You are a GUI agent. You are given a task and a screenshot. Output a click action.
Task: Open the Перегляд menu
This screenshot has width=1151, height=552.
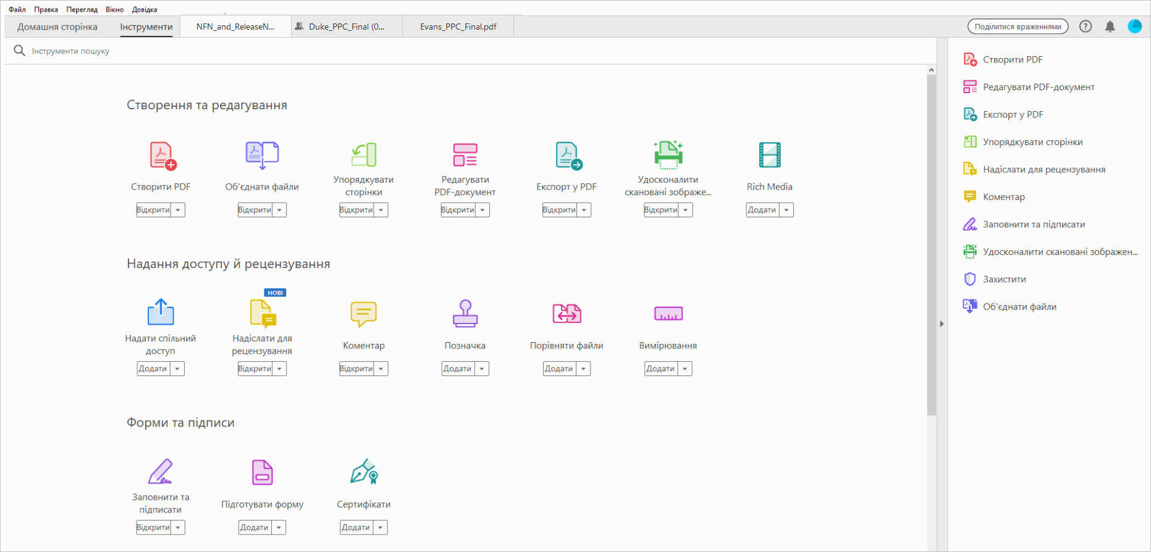pyautogui.click(x=82, y=9)
